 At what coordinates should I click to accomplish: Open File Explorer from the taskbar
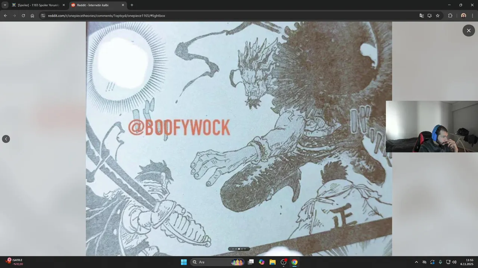[273, 262]
